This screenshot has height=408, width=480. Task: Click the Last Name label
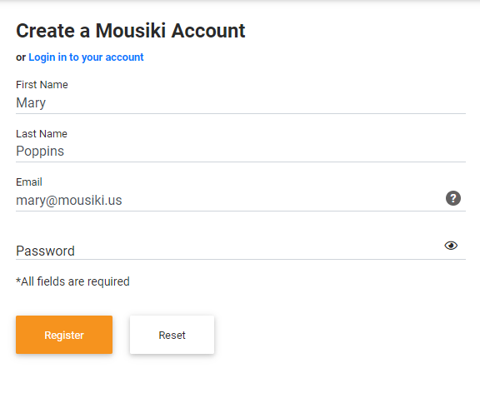(x=42, y=134)
